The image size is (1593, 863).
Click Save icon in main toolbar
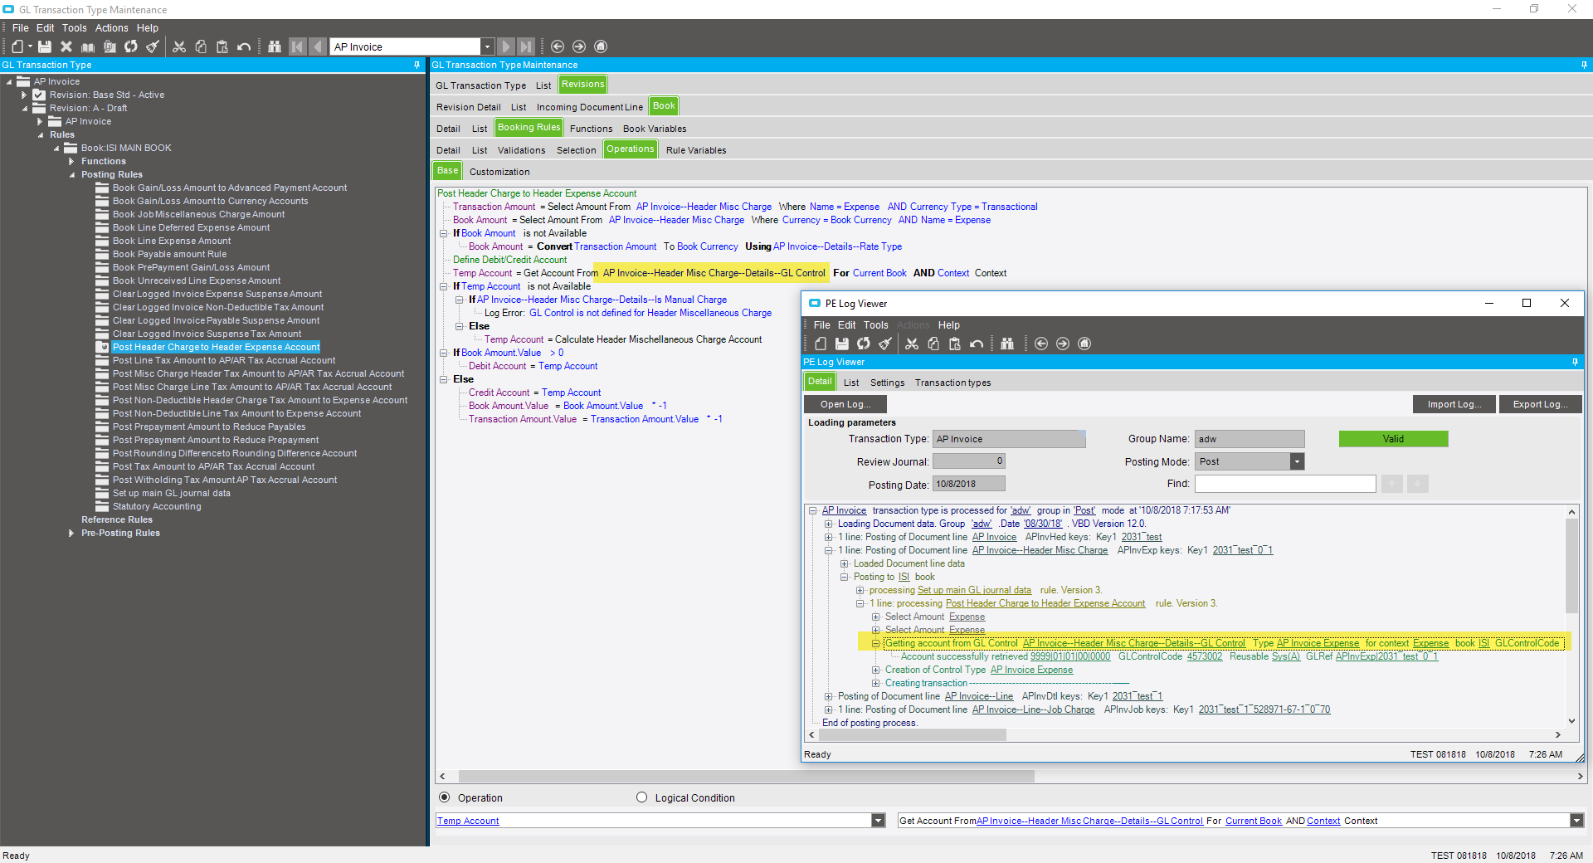[45, 46]
